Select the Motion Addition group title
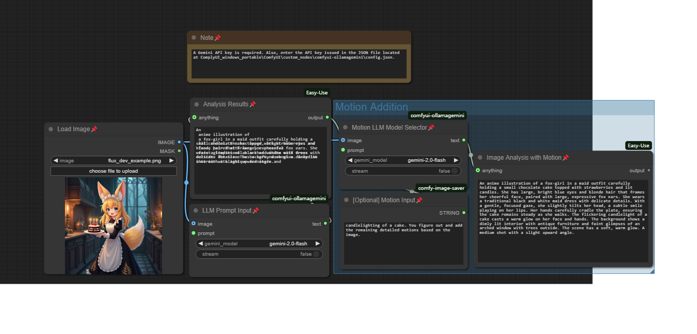Screen dimensions: 697x334 click(x=372, y=107)
